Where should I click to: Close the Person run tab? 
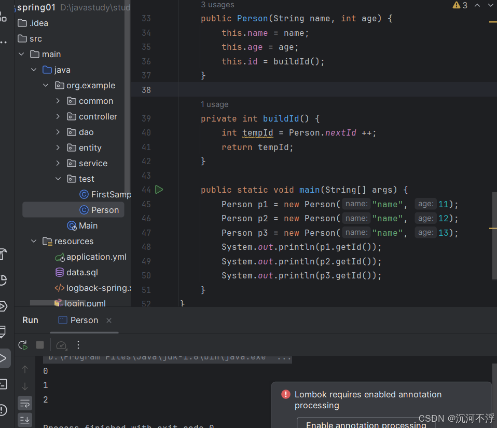[109, 320]
